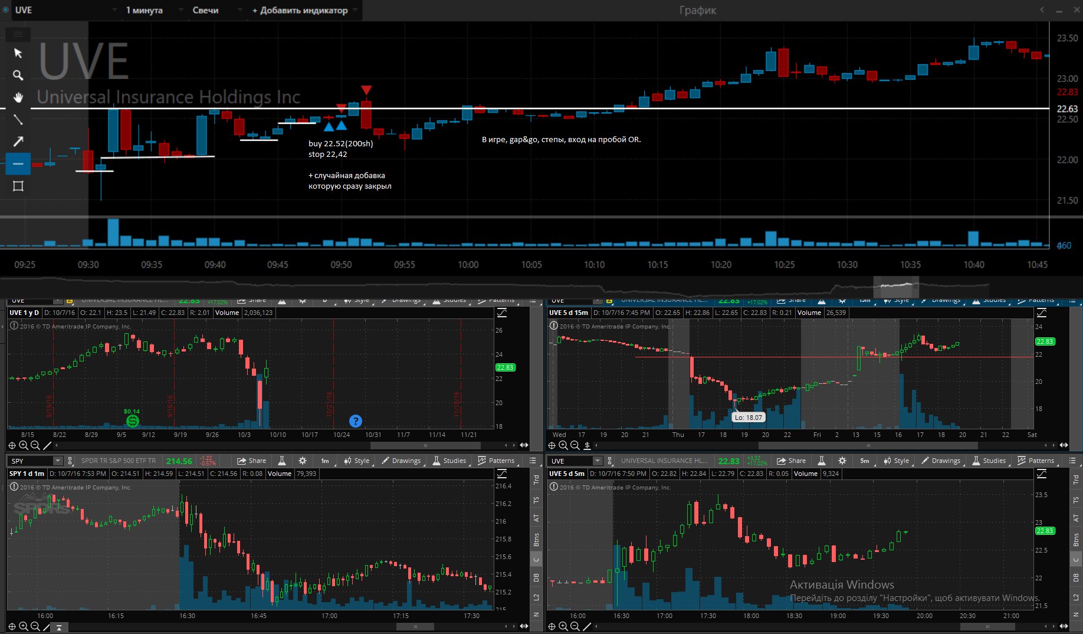Viewport: 1083px width, 634px height.
Task: Open Patterns in UVE 5m chart
Action: (x=1035, y=461)
